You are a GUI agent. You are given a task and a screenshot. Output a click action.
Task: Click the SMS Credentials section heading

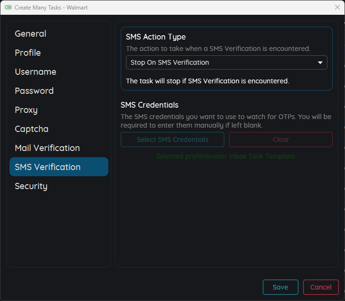[150, 105]
